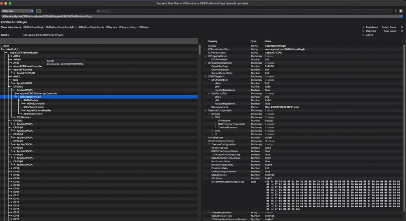Image resolution: width=406 pixels, height=221 pixels.
Task: Collapse the IOPlatformPowerProfile dictionary
Action: pyautogui.click(x=205, y=141)
